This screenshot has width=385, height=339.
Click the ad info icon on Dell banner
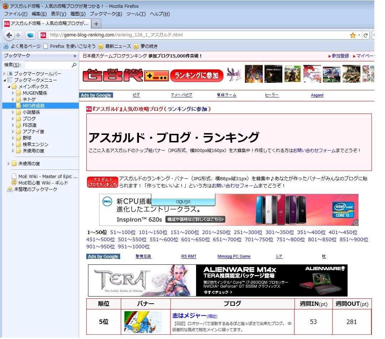tap(356, 223)
